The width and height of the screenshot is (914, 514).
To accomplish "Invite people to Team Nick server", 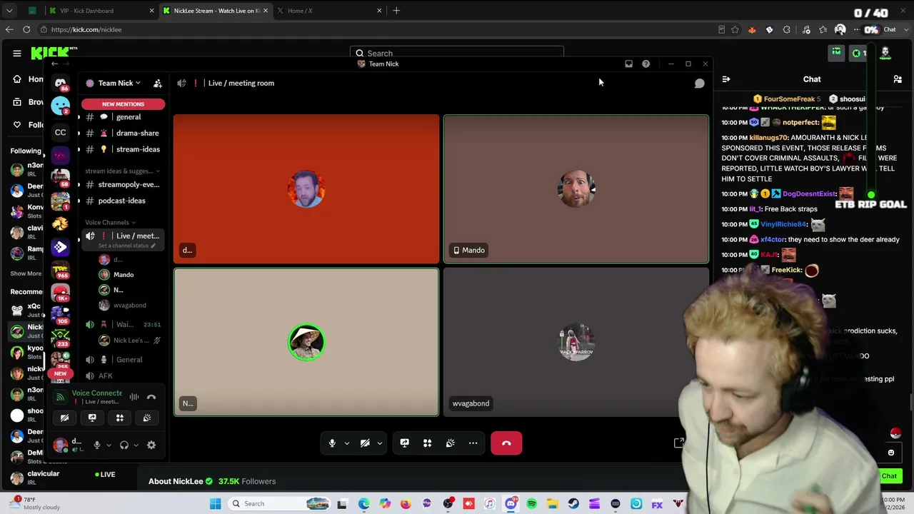I will (x=158, y=84).
